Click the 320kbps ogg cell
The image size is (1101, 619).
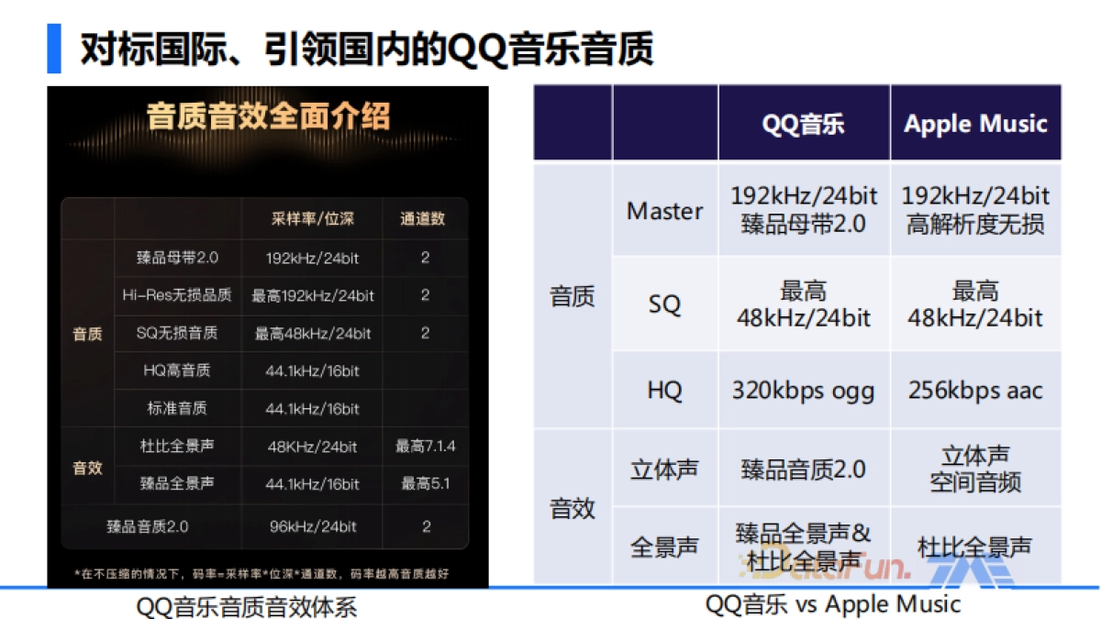click(x=804, y=390)
